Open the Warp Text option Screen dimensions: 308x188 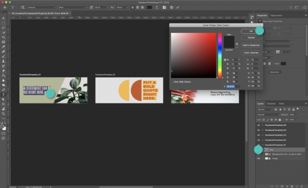pos(157,7)
